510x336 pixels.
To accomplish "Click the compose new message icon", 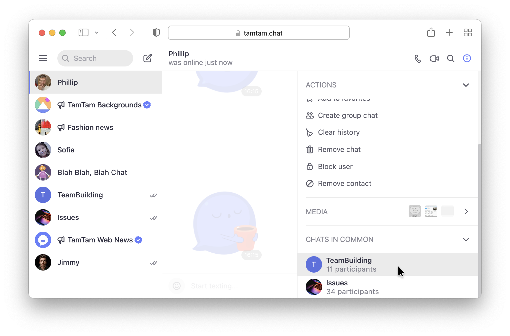I will [148, 58].
